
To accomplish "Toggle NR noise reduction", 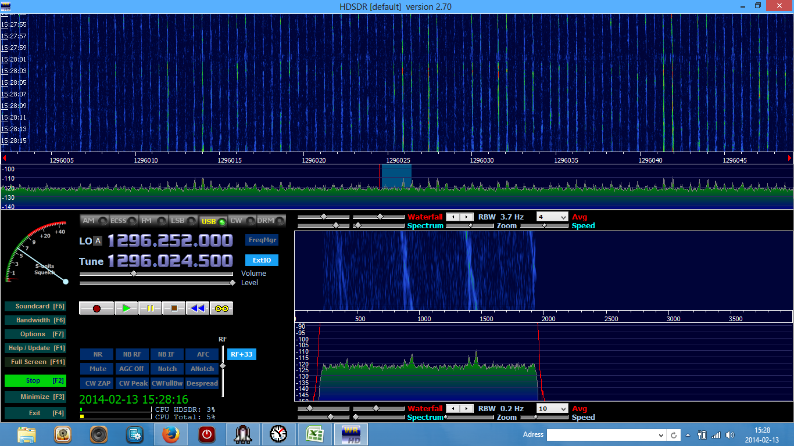I will click(x=97, y=354).
